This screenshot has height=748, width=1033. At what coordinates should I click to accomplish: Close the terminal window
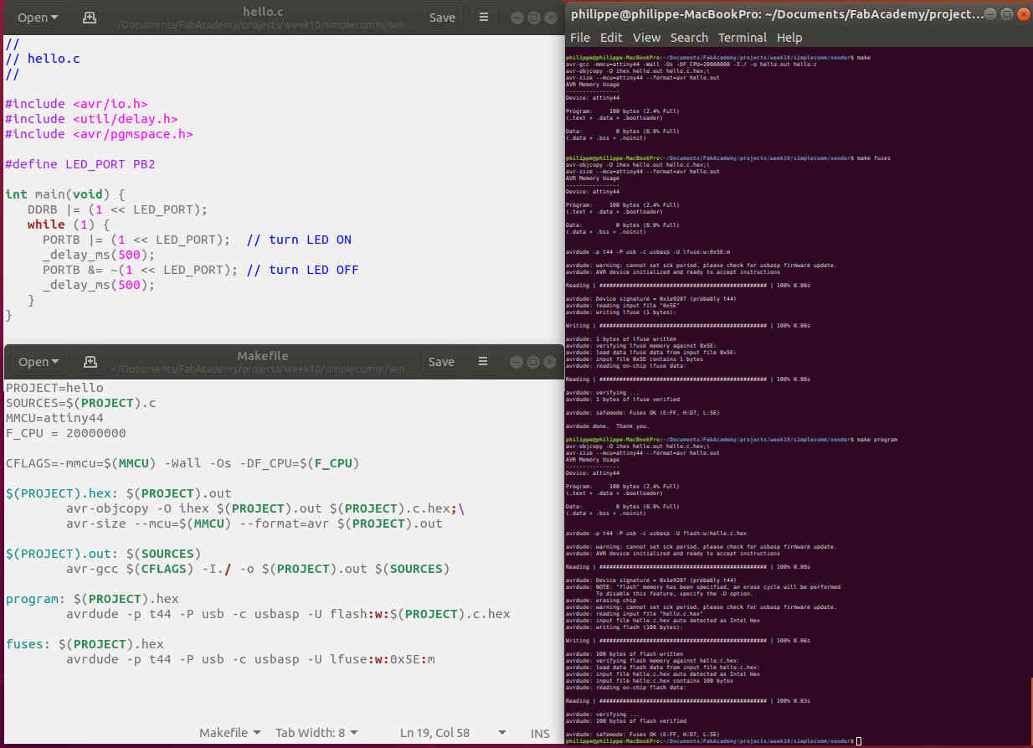[1023, 13]
